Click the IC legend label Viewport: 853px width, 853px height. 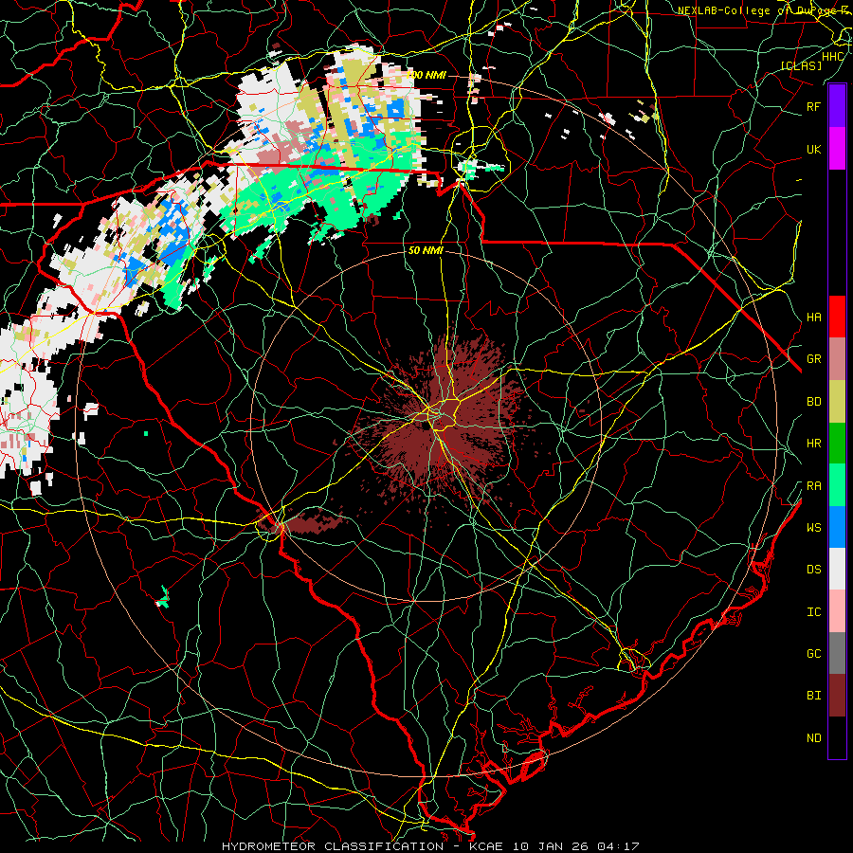point(813,612)
